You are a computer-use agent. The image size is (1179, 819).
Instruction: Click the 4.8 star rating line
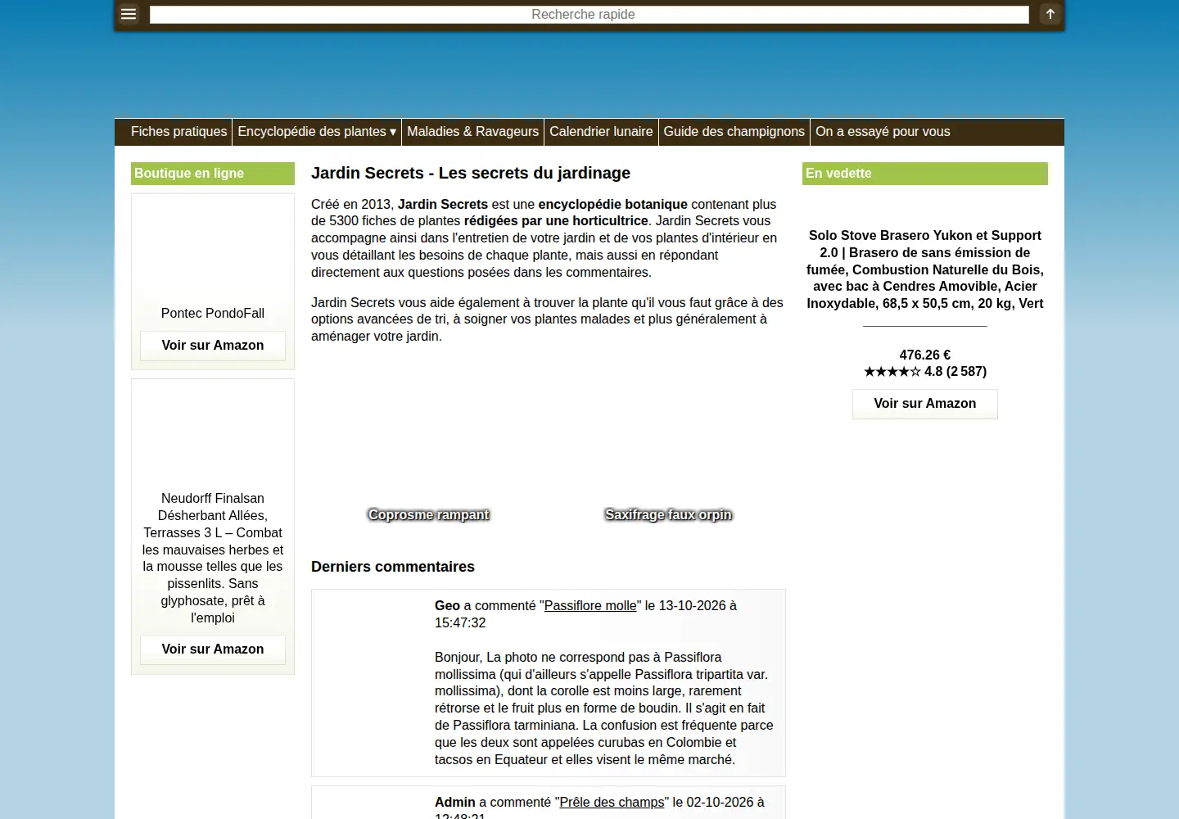(925, 372)
